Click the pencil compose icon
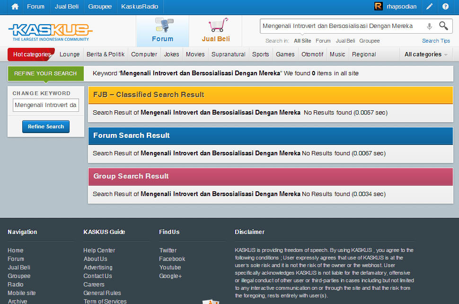The image size is (459, 304). pyautogui.click(x=429, y=7)
